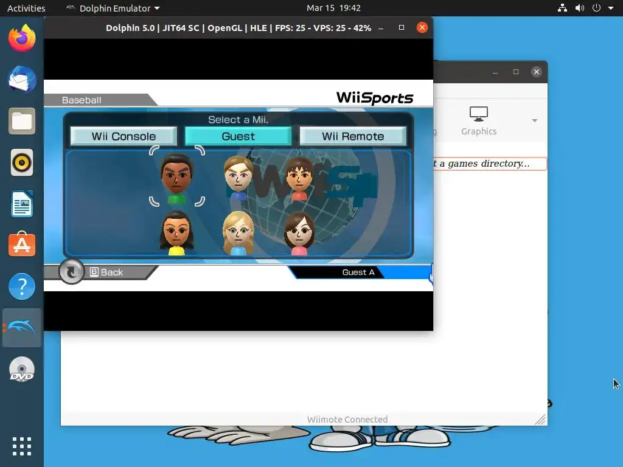Open Ubuntu Software store
The width and height of the screenshot is (623, 467).
(x=22, y=244)
